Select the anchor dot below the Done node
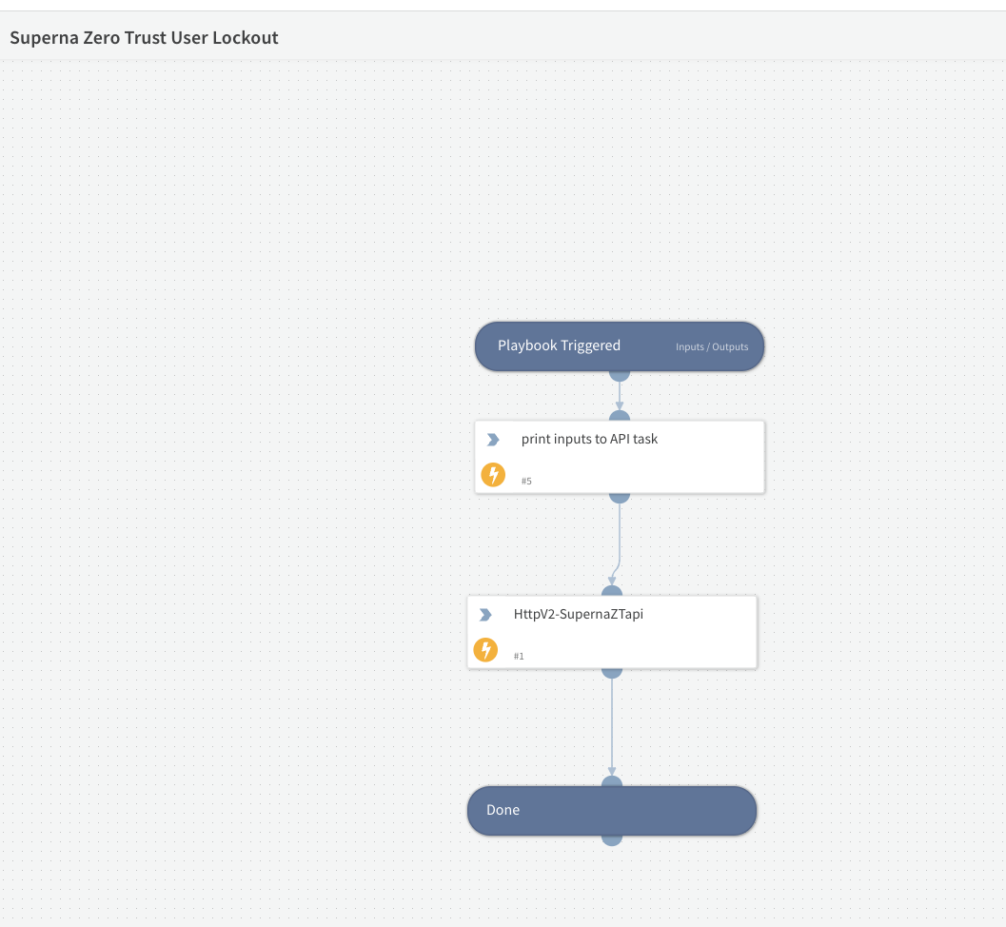 coord(612,838)
